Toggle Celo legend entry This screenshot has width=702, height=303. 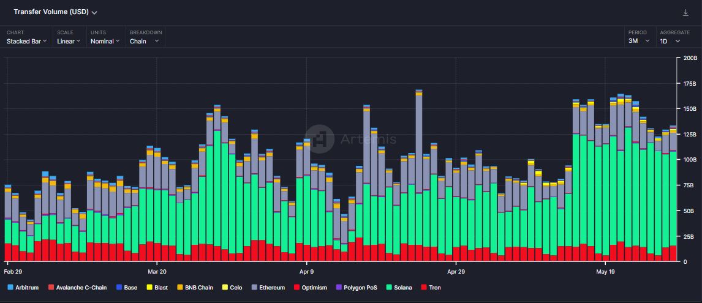click(232, 287)
